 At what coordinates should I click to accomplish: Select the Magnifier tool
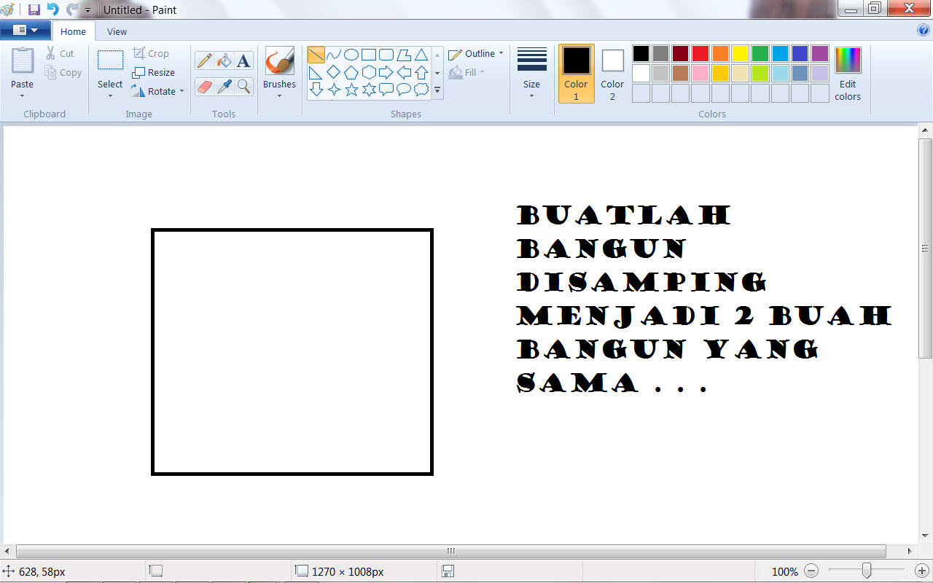(x=243, y=87)
